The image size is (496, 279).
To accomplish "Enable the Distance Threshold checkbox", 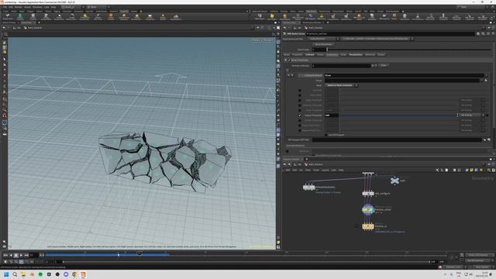I will [300, 105].
